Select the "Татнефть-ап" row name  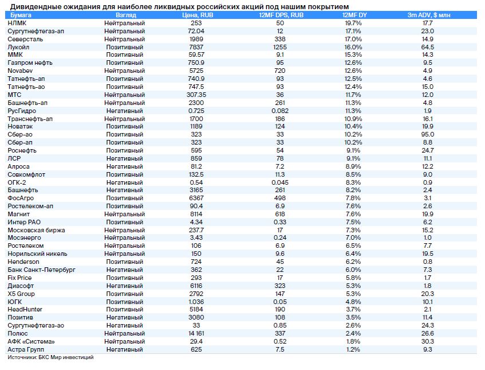pyautogui.click(x=26, y=79)
